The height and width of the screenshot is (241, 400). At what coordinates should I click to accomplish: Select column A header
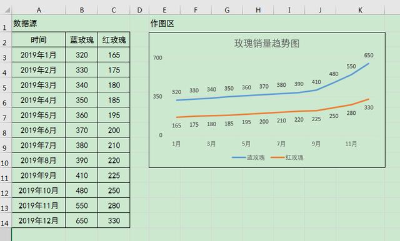click(39, 10)
